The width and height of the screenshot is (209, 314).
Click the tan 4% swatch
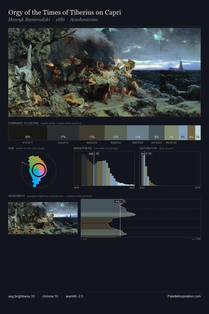(x=191, y=132)
